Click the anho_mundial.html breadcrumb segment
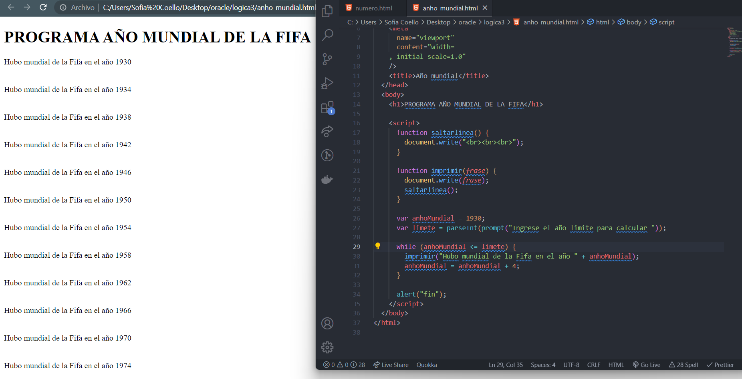The height and width of the screenshot is (379, 742). point(546,22)
